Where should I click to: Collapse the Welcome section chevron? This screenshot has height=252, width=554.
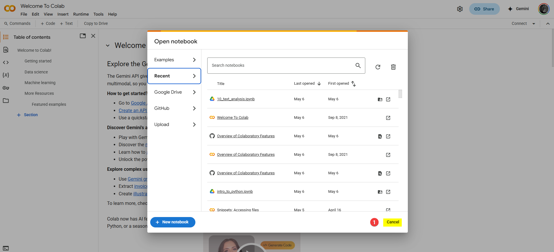click(108, 45)
